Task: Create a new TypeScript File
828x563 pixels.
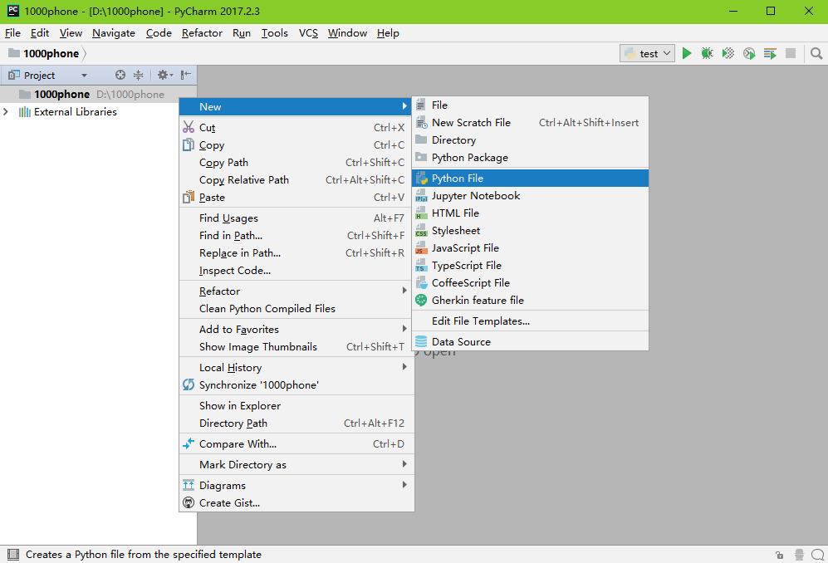Action: pos(530,265)
